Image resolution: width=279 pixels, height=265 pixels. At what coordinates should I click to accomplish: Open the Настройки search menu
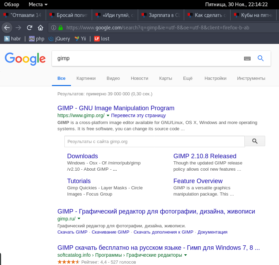(x=215, y=78)
